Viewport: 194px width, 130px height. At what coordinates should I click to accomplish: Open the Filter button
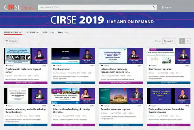click(11, 41)
